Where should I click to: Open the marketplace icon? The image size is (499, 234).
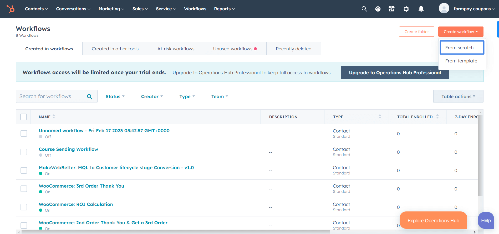click(x=391, y=9)
